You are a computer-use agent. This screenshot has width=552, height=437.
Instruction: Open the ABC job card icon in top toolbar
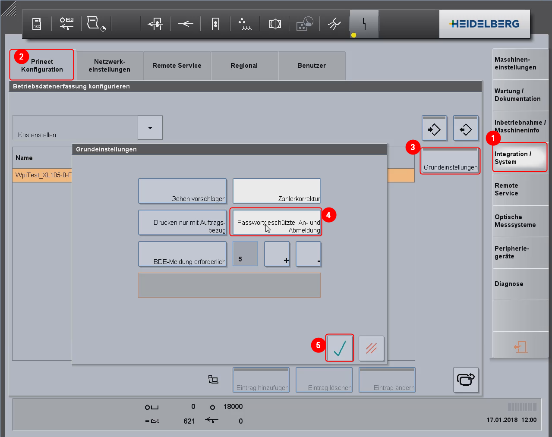pos(37,24)
